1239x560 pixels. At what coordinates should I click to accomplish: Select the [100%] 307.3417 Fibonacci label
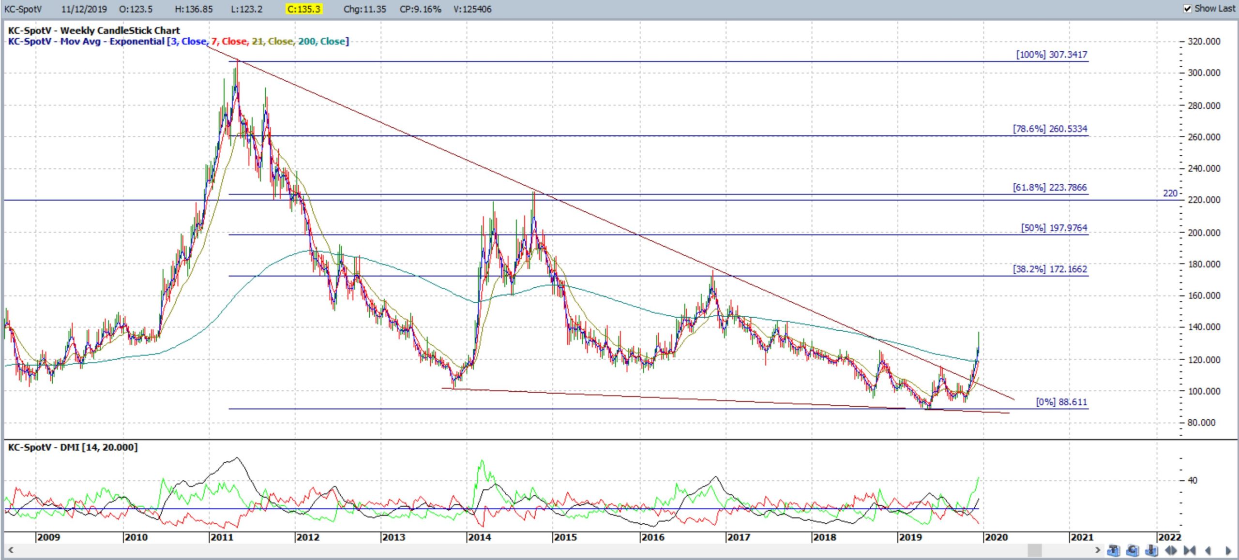(x=1051, y=55)
